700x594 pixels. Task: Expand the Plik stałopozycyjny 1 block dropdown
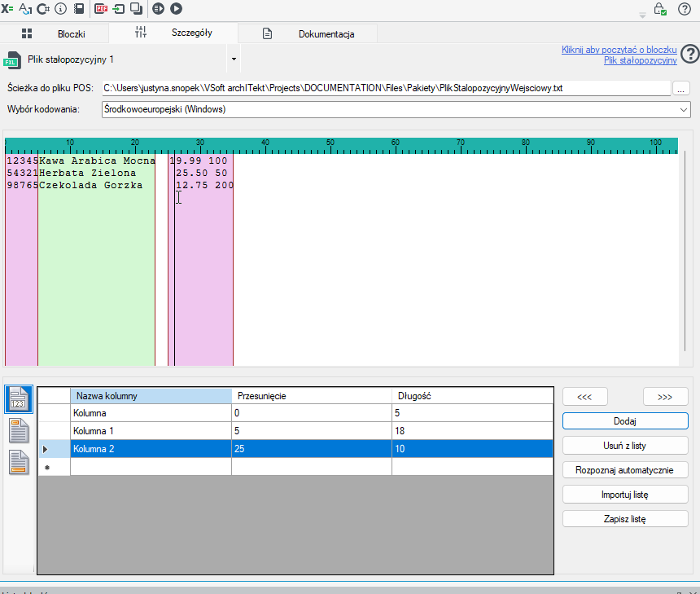pyautogui.click(x=234, y=59)
